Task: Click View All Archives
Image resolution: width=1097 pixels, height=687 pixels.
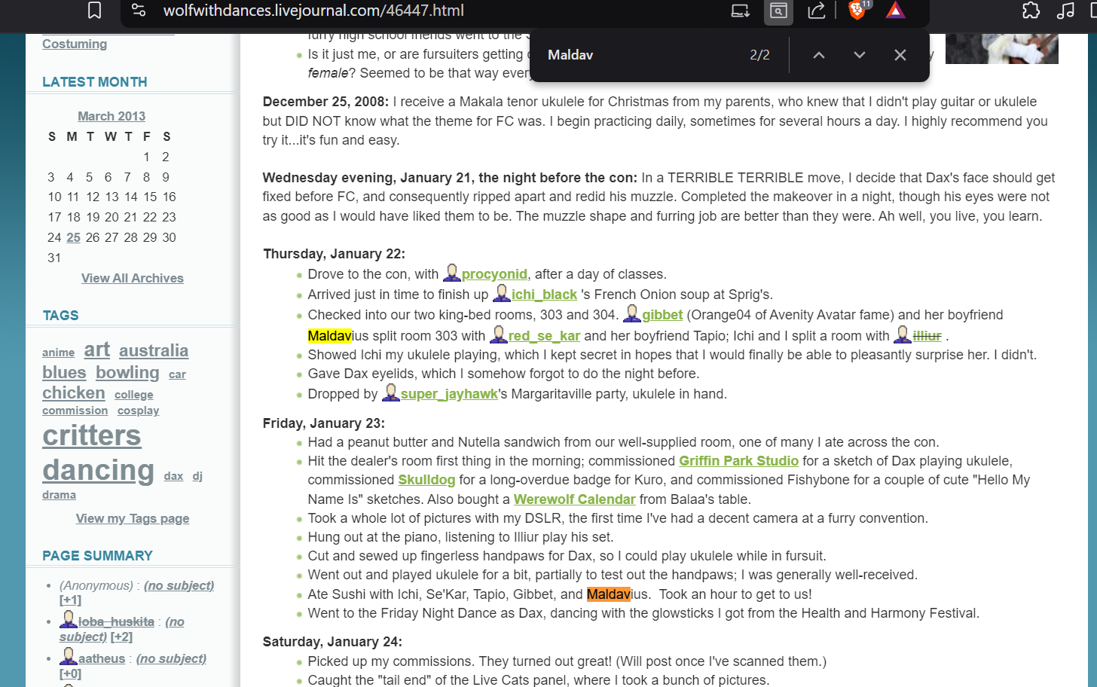Action: (x=133, y=278)
